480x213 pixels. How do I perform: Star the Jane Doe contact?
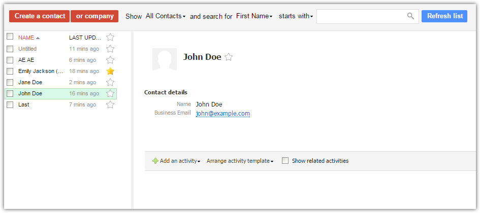(110, 82)
